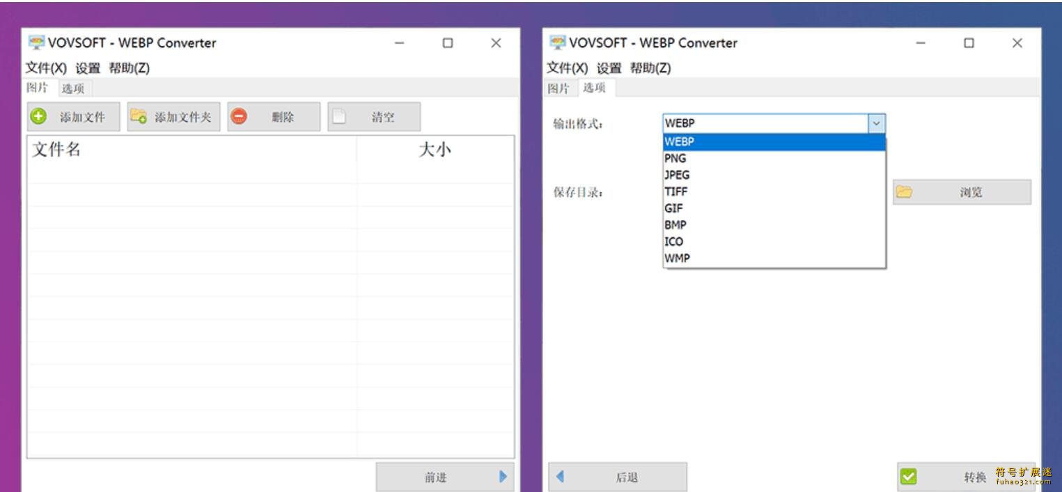Open 文件(X) menu in left window

pos(46,68)
